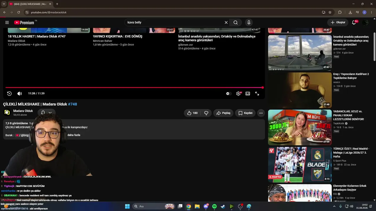The height and width of the screenshot is (211, 376).
Task: Open Eray KatliFest 2 video thumbnail
Action: (x=300, y=90)
